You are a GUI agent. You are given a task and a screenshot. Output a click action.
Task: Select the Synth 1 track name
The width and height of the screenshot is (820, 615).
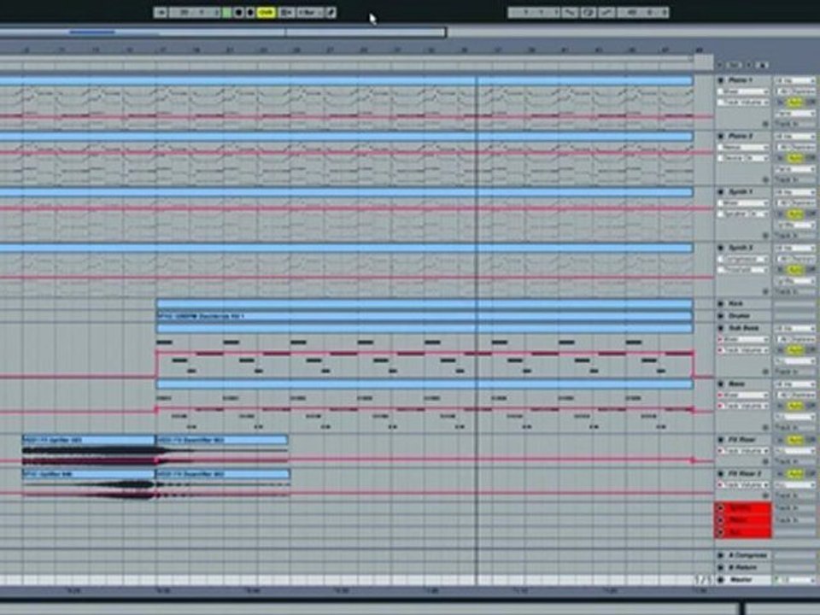[x=741, y=192]
